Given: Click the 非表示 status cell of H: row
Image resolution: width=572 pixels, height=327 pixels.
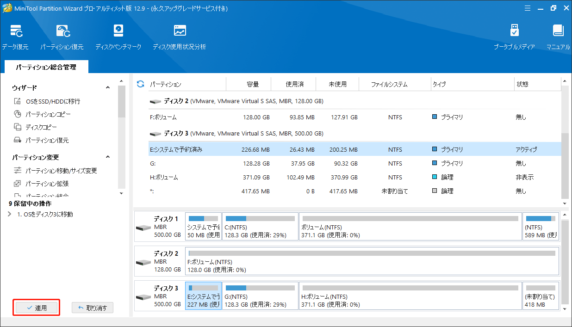Looking at the screenshot, I should click(x=524, y=177).
